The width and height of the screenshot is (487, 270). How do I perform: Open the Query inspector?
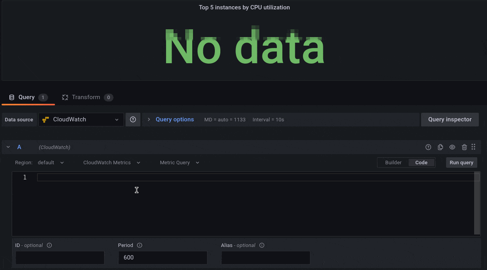(x=450, y=119)
